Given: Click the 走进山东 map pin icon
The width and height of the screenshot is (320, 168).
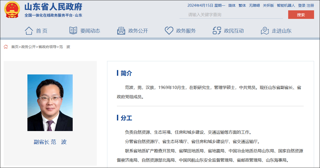Looking at the screenshot, I should 265,31.
